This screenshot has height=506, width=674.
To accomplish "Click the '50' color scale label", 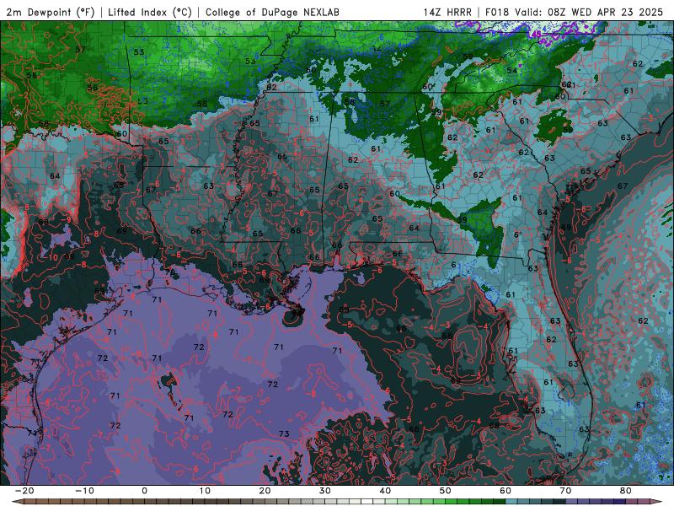I will 446,491.
